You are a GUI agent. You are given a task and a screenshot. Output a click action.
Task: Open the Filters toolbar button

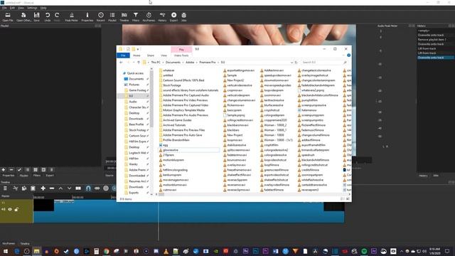click(x=136, y=17)
